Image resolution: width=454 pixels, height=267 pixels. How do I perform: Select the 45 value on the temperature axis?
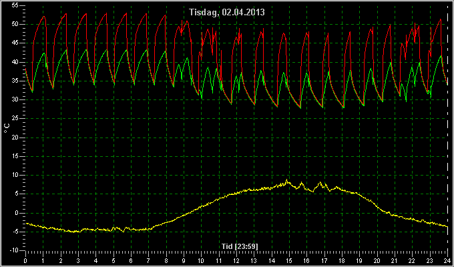click(15, 43)
